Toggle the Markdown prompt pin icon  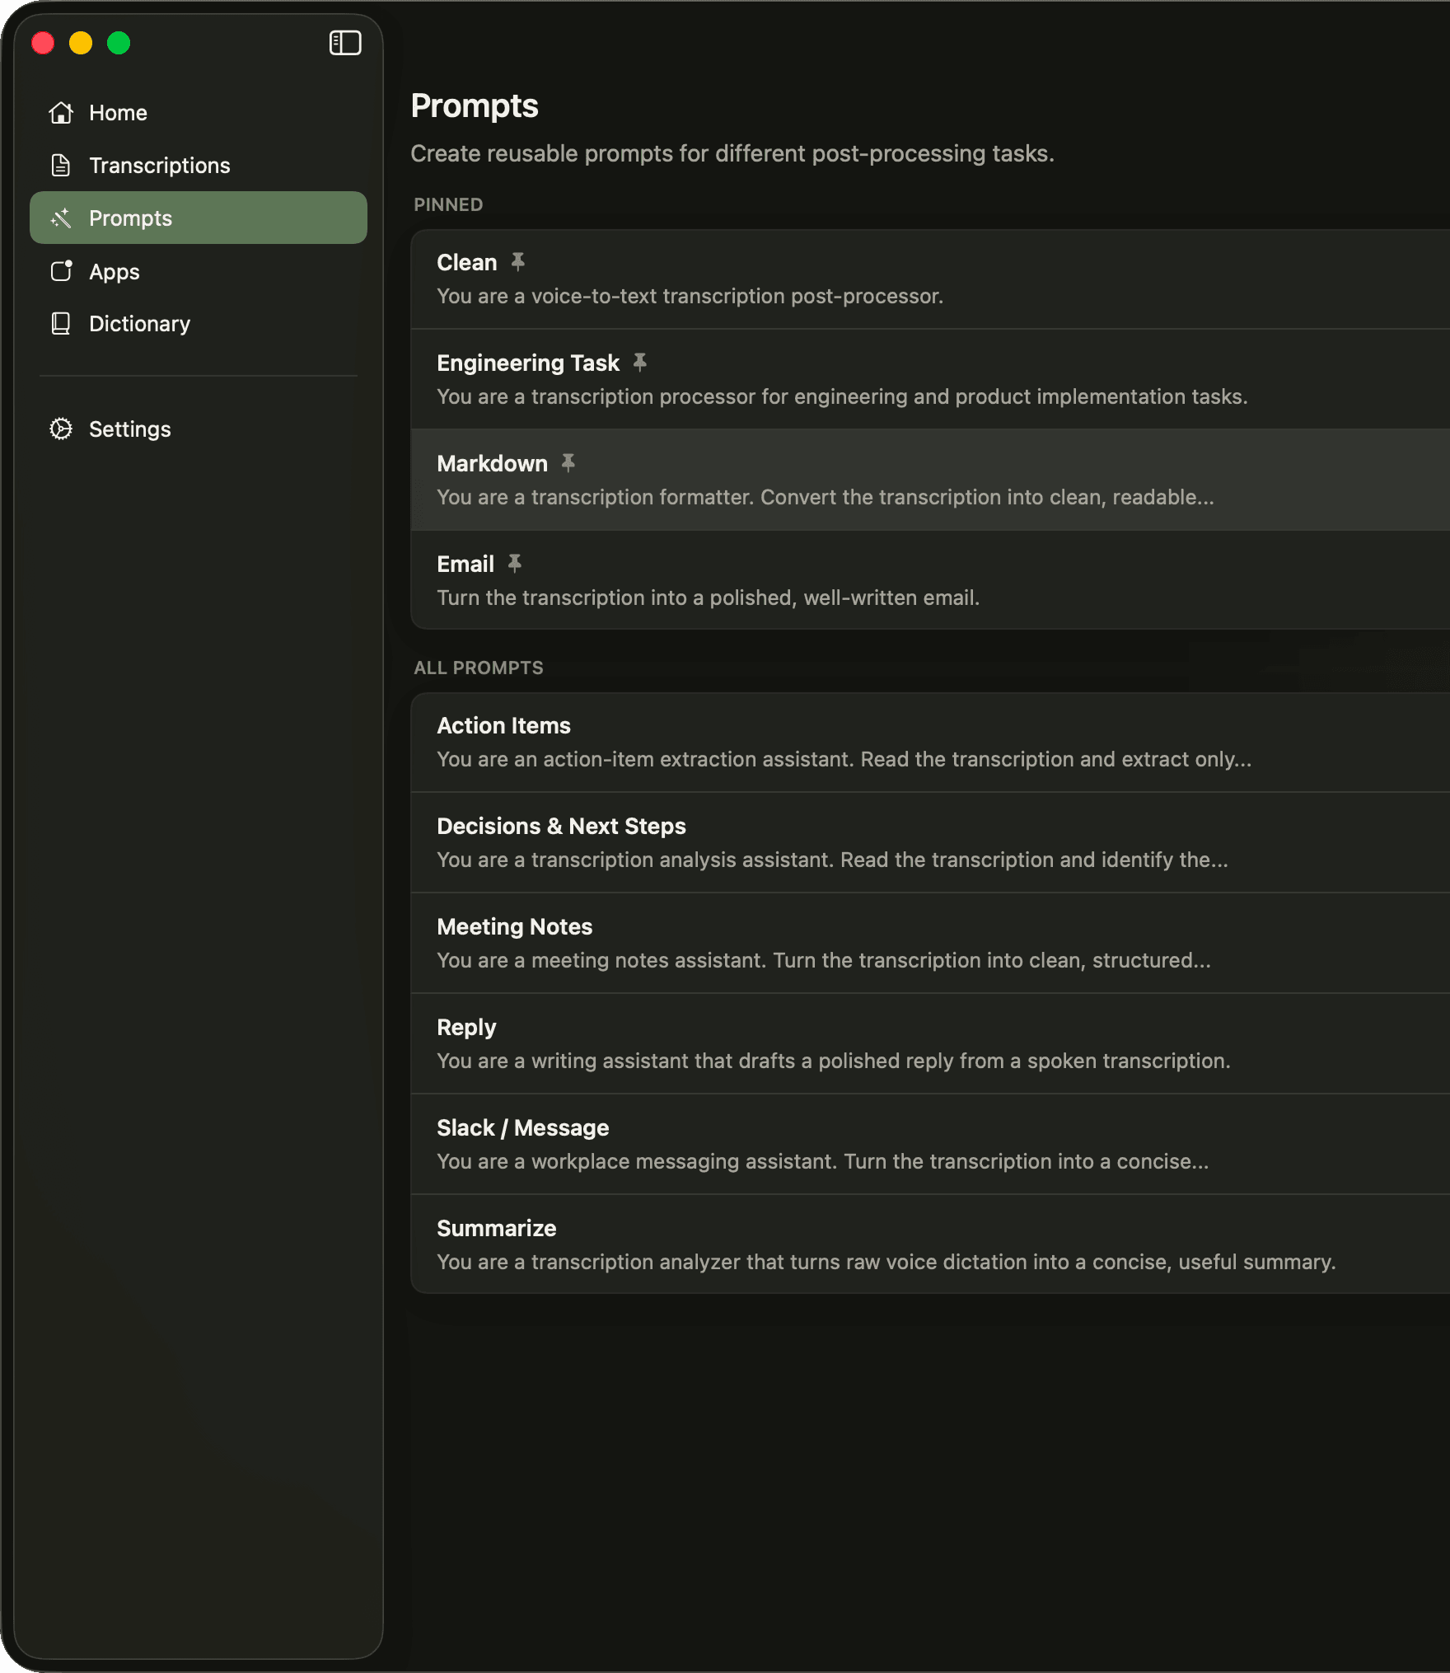568,463
